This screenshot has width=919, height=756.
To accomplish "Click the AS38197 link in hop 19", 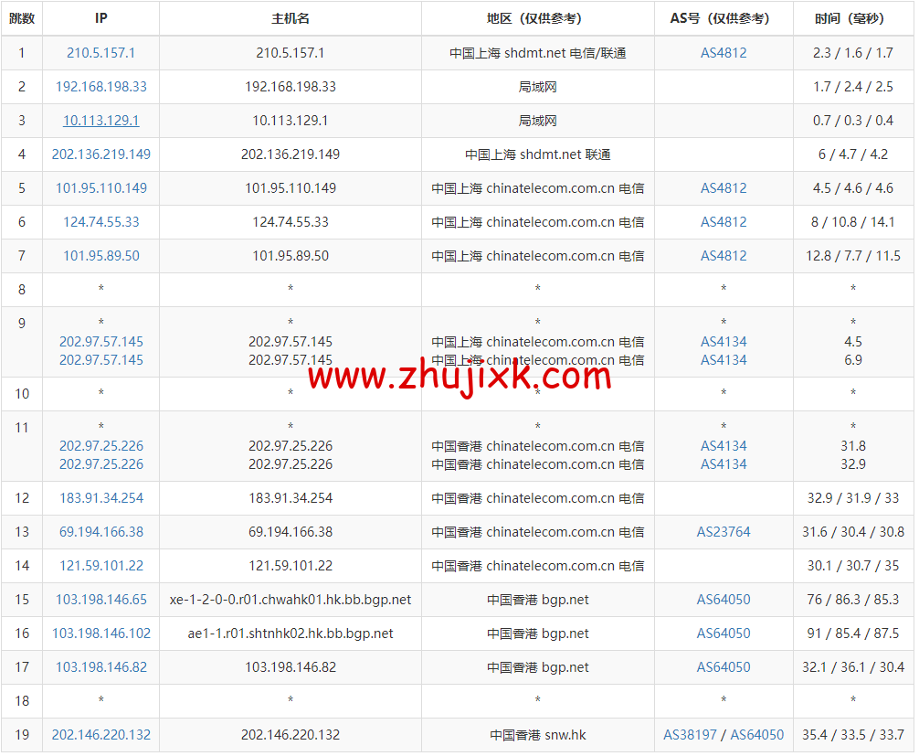I will [x=691, y=735].
